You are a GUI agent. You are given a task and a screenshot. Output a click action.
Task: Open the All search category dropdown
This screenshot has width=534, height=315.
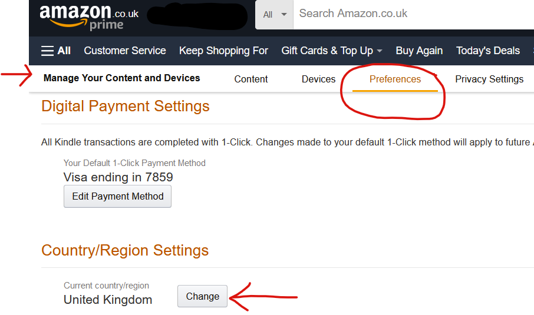point(274,14)
